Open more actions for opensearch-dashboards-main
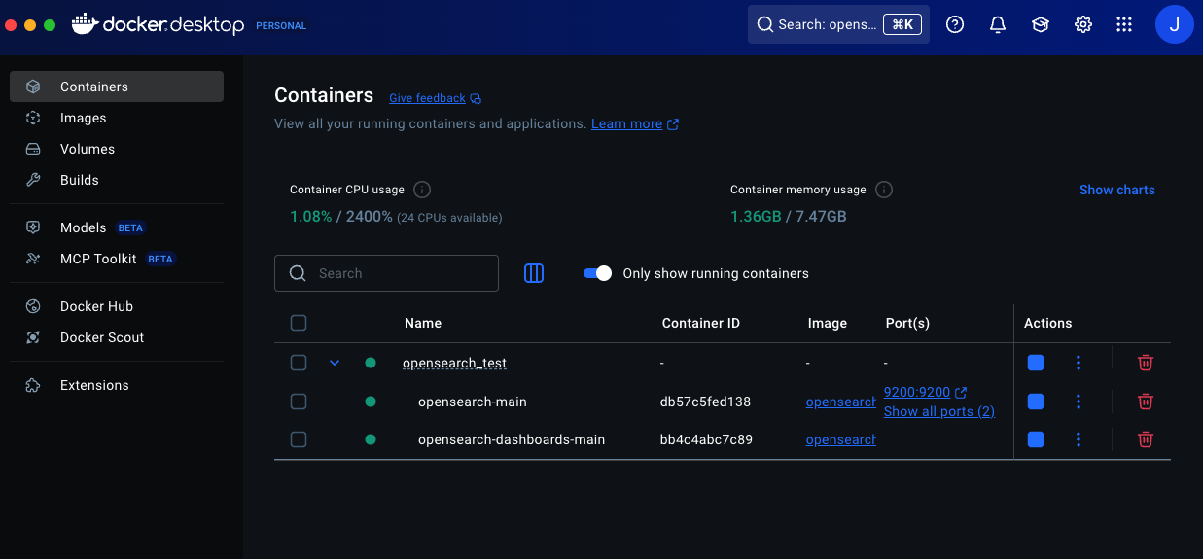Image resolution: width=1203 pixels, height=559 pixels. [x=1079, y=439]
